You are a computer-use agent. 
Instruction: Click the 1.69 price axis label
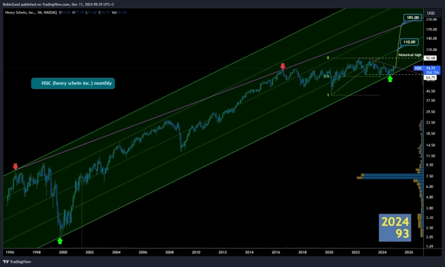[x=430, y=246]
